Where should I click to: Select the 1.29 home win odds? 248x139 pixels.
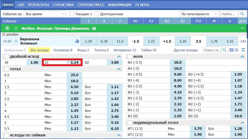click(x=88, y=41)
